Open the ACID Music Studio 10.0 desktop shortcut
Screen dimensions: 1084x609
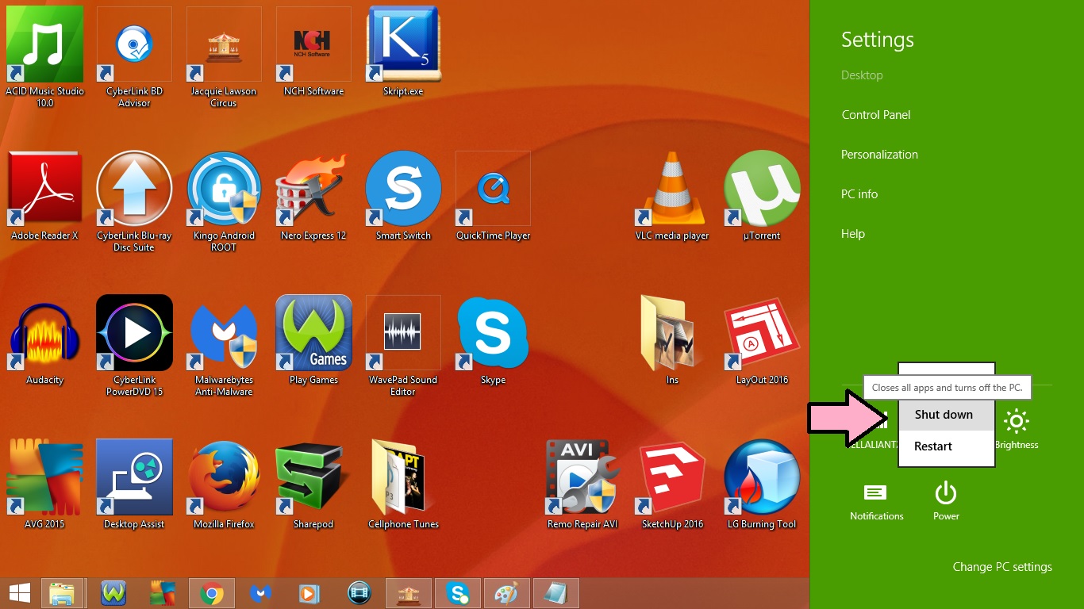pos(44,57)
